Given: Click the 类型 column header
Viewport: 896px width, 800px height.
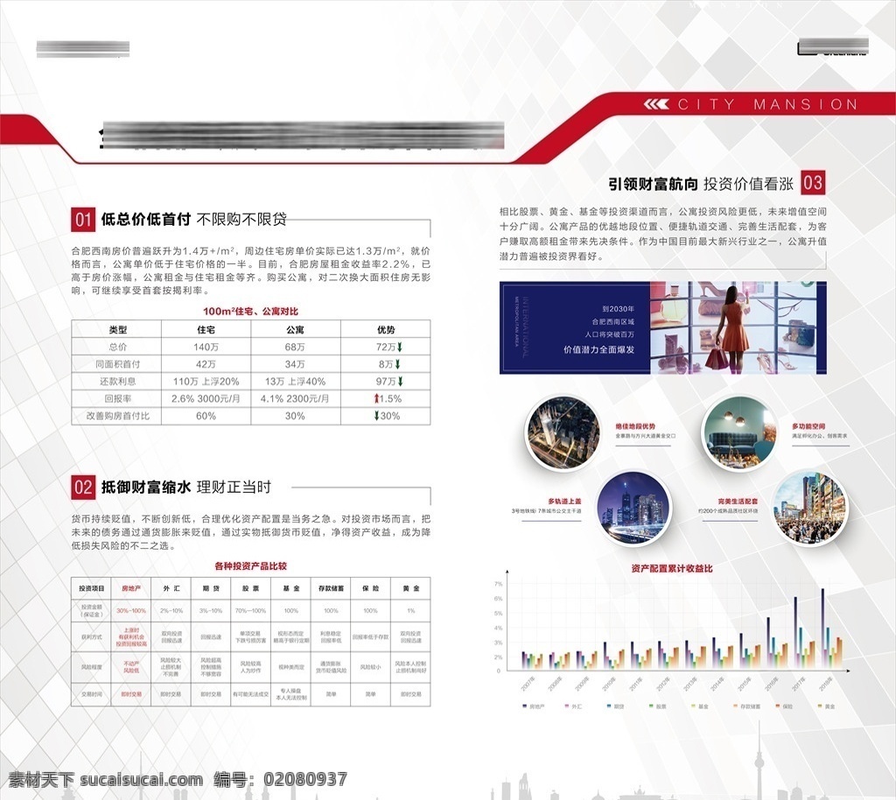Looking at the screenshot, I should tap(118, 330).
